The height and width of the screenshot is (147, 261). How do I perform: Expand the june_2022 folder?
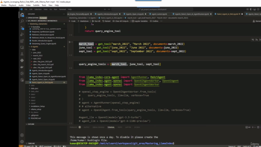click(37, 53)
